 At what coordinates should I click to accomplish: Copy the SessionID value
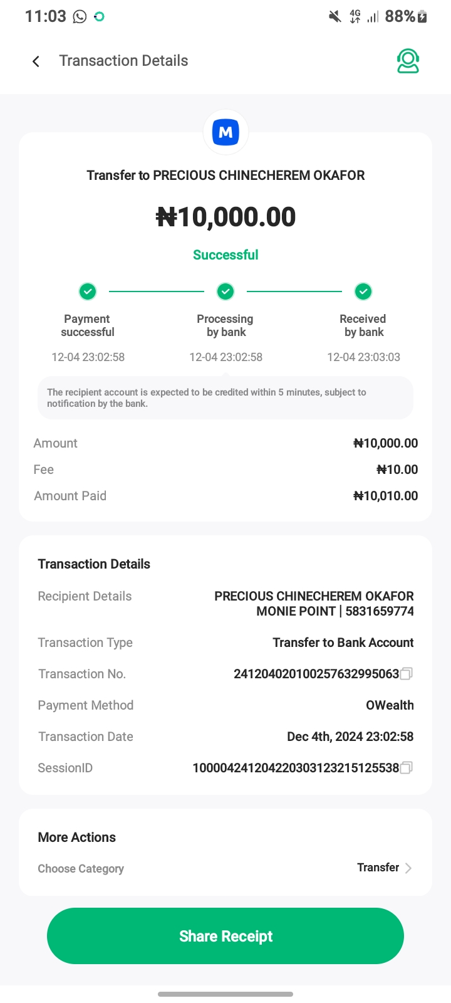tap(406, 768)
